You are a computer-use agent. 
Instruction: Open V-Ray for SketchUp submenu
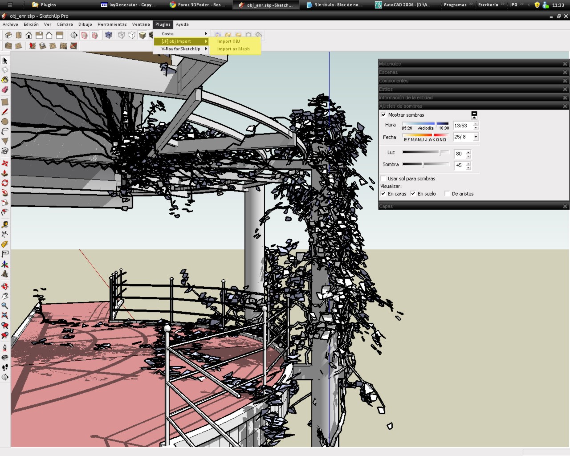click(x=181, y=49)
